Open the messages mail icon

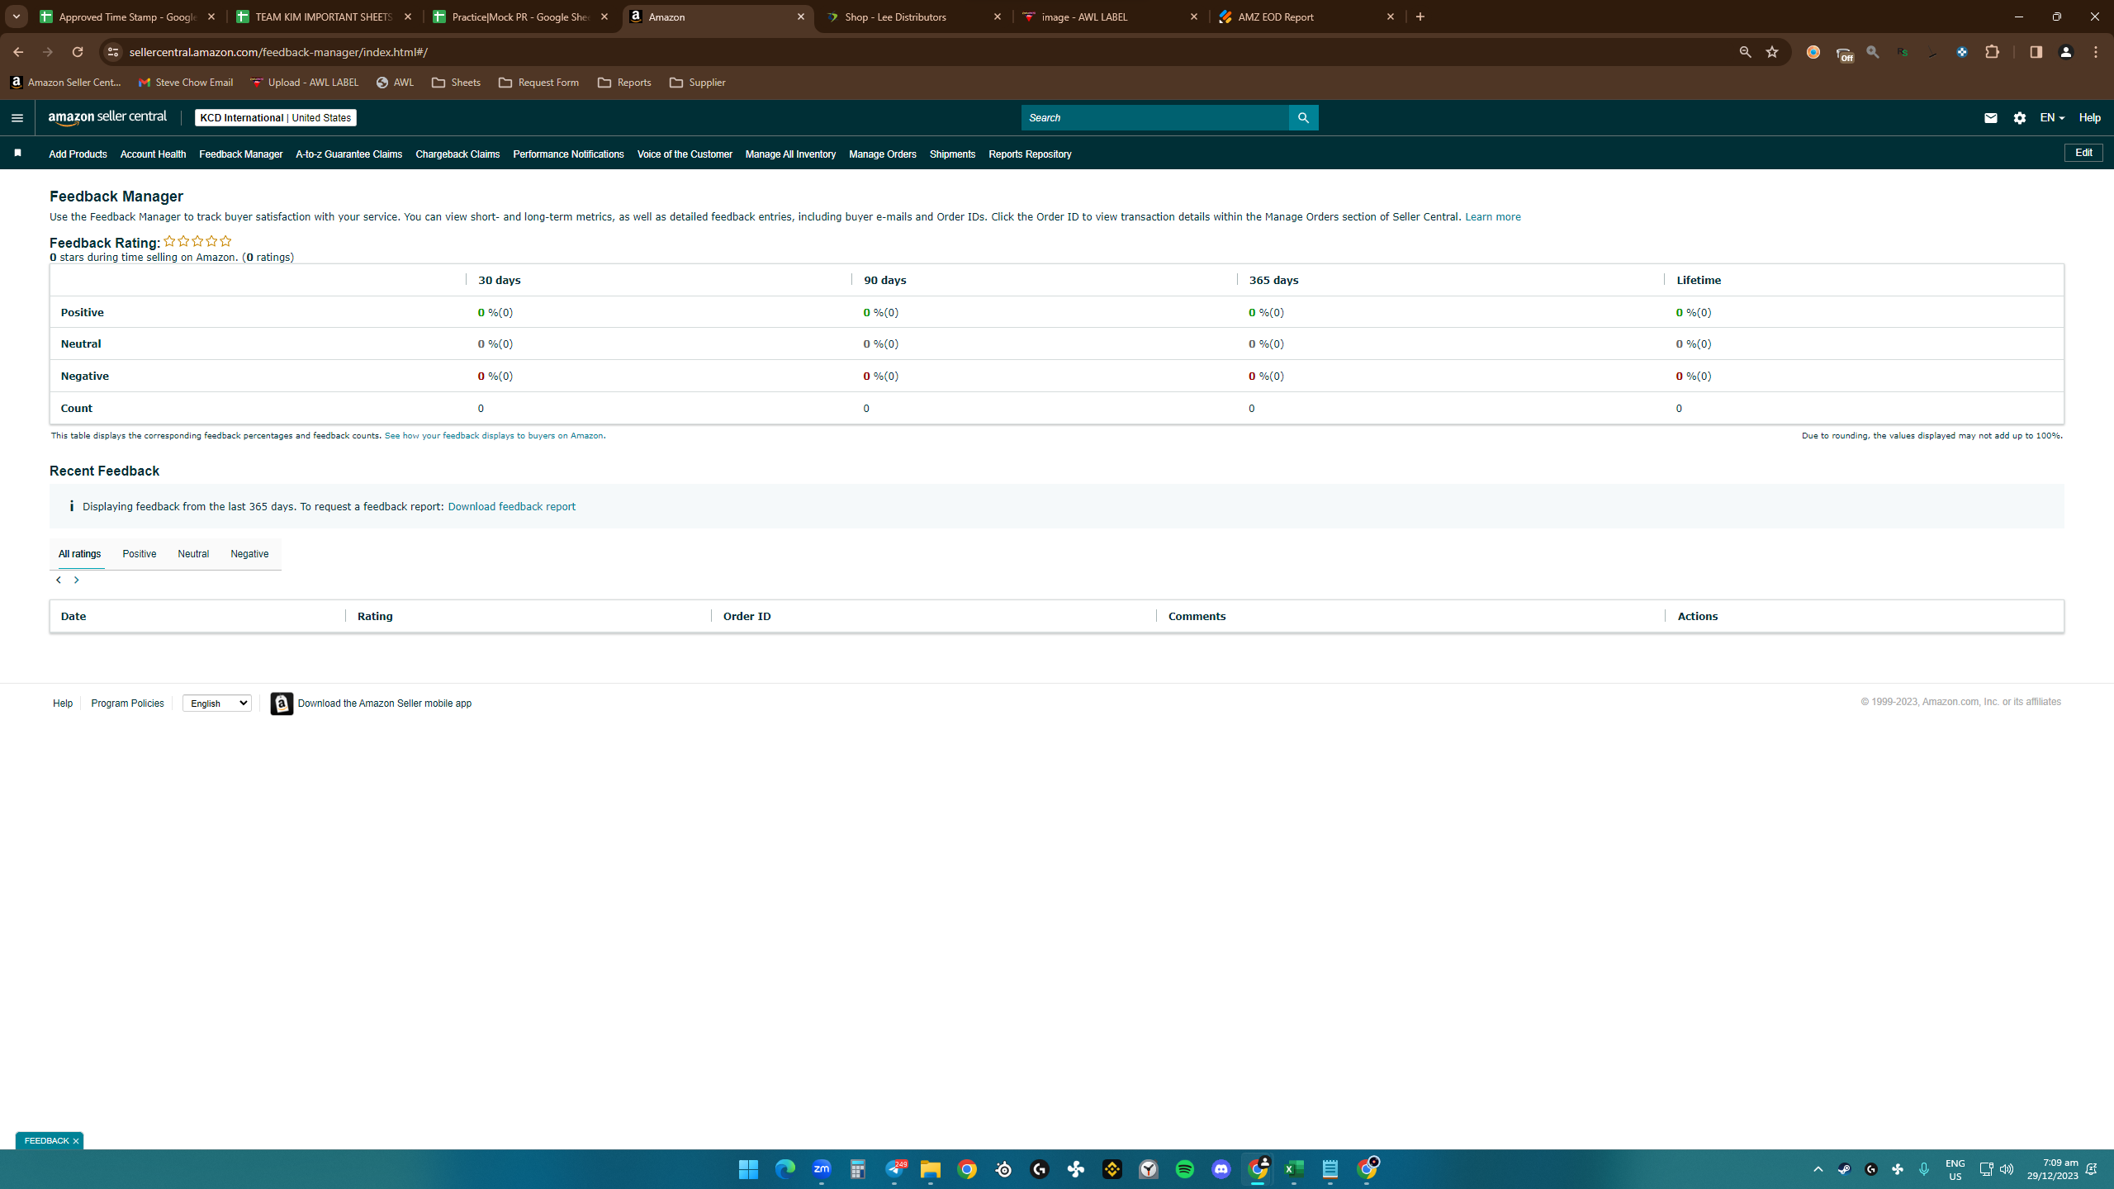click(x=1990, y=118)
